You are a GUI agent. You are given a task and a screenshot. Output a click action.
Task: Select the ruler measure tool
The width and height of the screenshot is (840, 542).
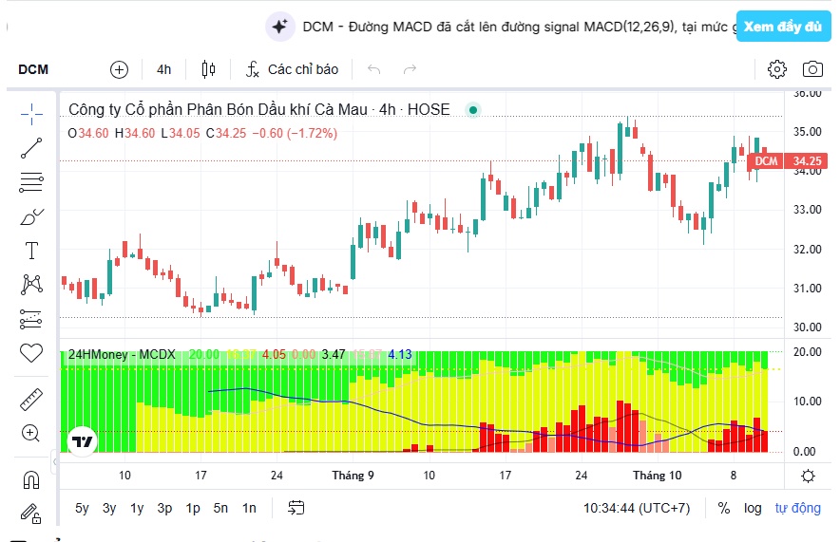click(x=31, y=399)
